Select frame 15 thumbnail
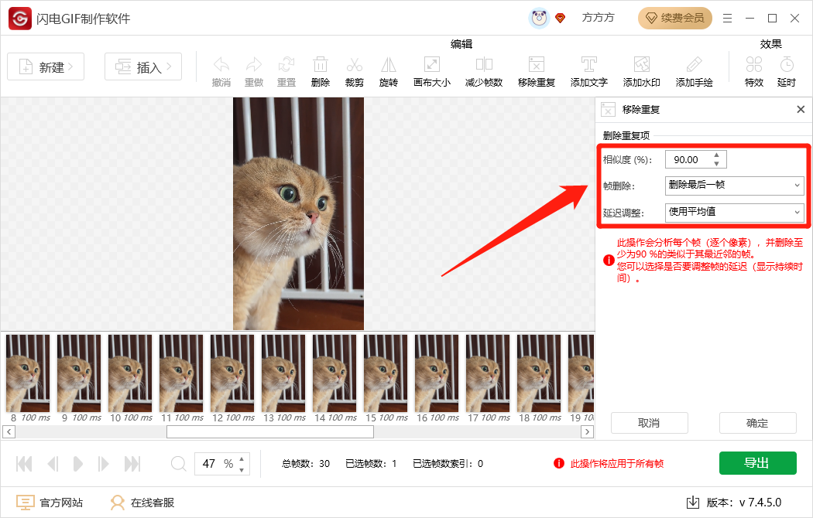 [386, 373]
